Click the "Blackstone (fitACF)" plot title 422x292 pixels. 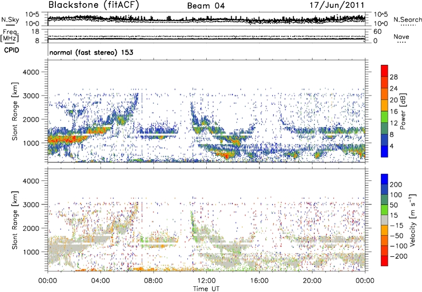point(94,5)
